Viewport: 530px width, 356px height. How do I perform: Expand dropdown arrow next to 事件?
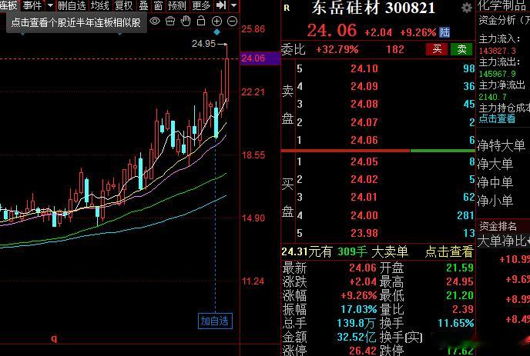click(x=50, y=5)
